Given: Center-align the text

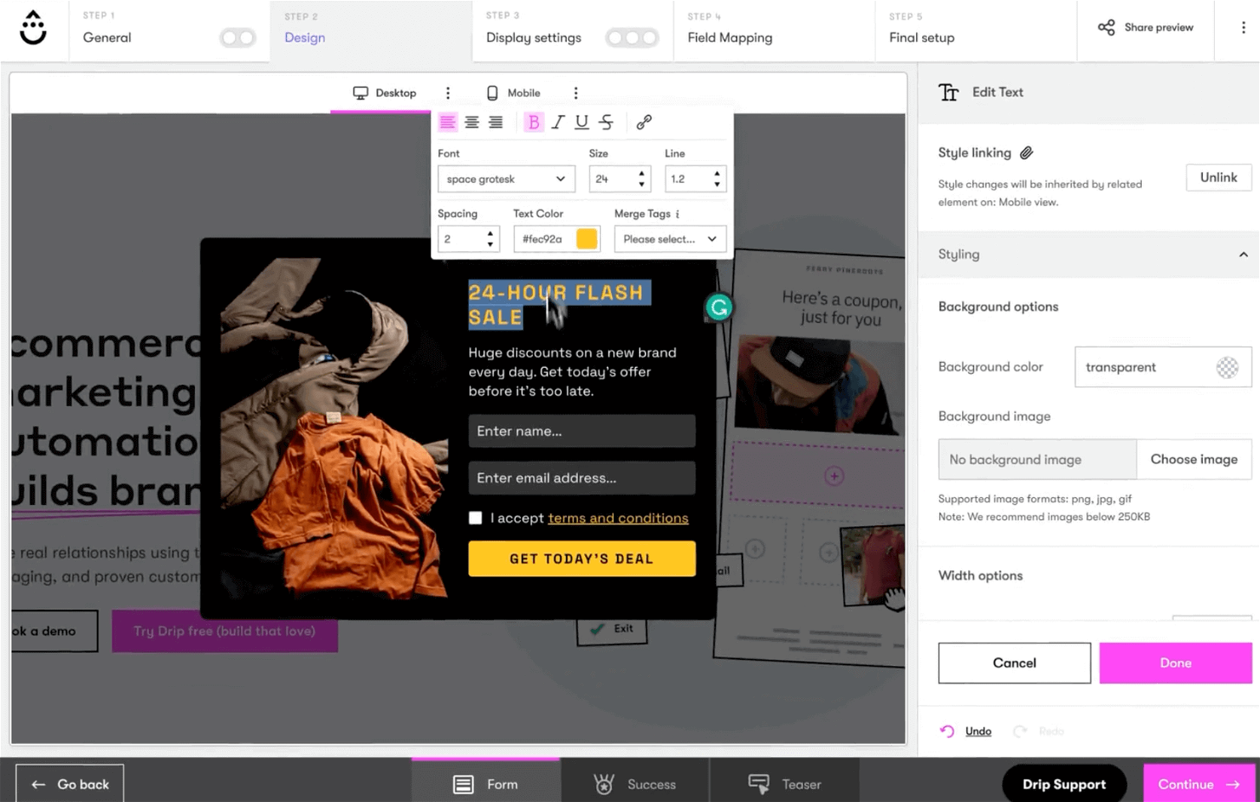Looking at the screenshot, I should (472, 123).
